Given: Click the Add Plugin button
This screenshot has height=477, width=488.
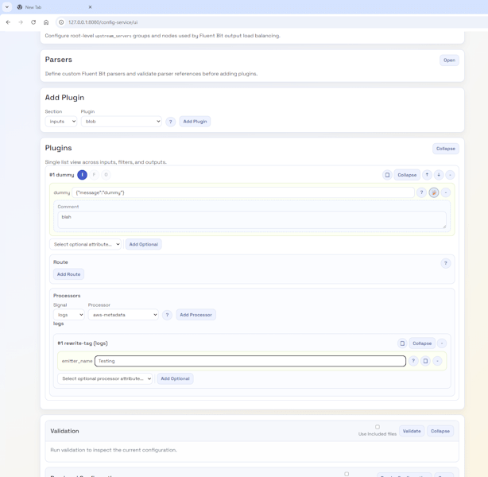Looking at the screenshot, I should 195,122.
